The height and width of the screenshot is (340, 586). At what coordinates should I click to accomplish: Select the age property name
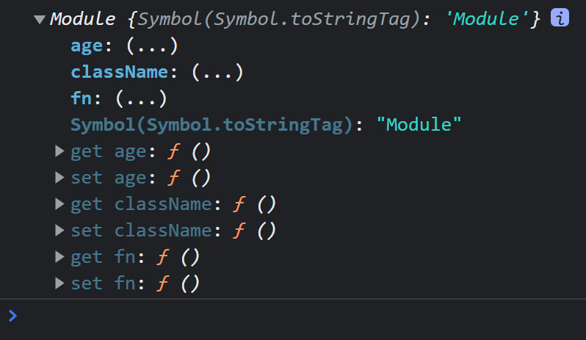coord(87,46)
